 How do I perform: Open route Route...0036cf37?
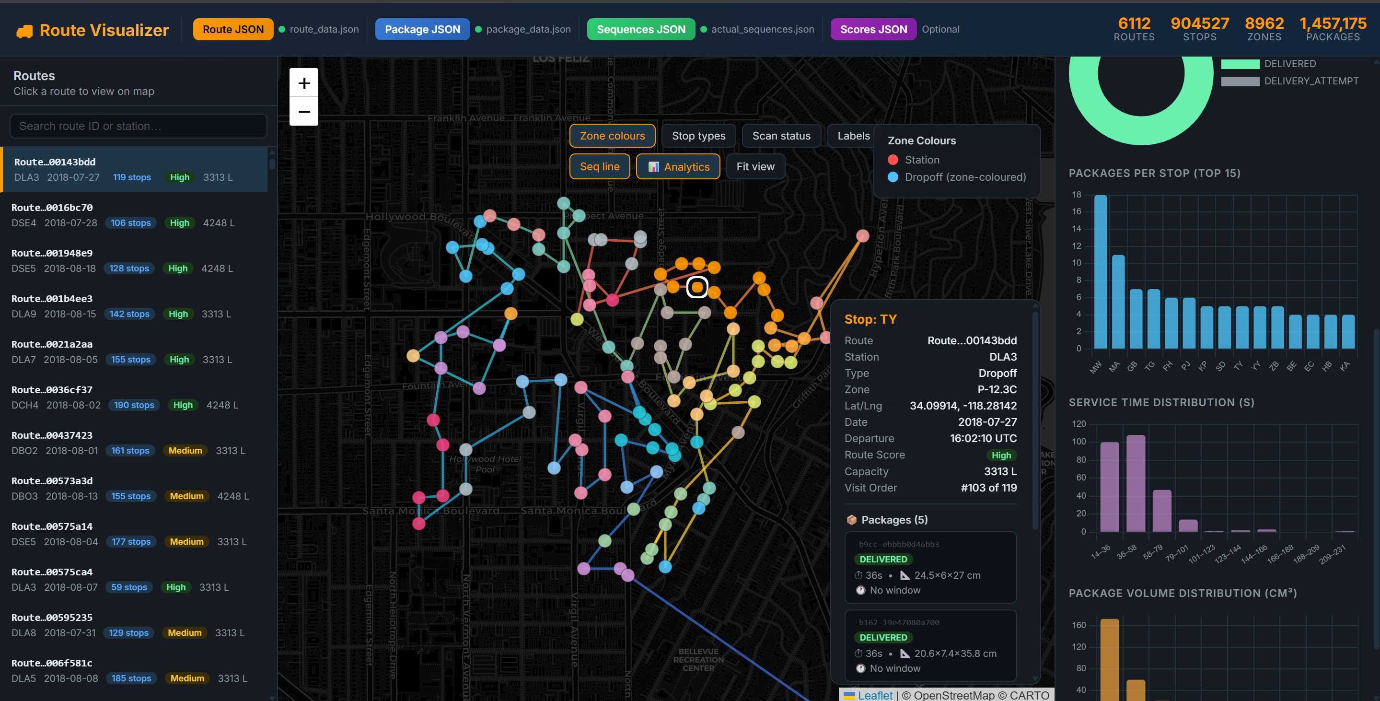coord(135,397)
